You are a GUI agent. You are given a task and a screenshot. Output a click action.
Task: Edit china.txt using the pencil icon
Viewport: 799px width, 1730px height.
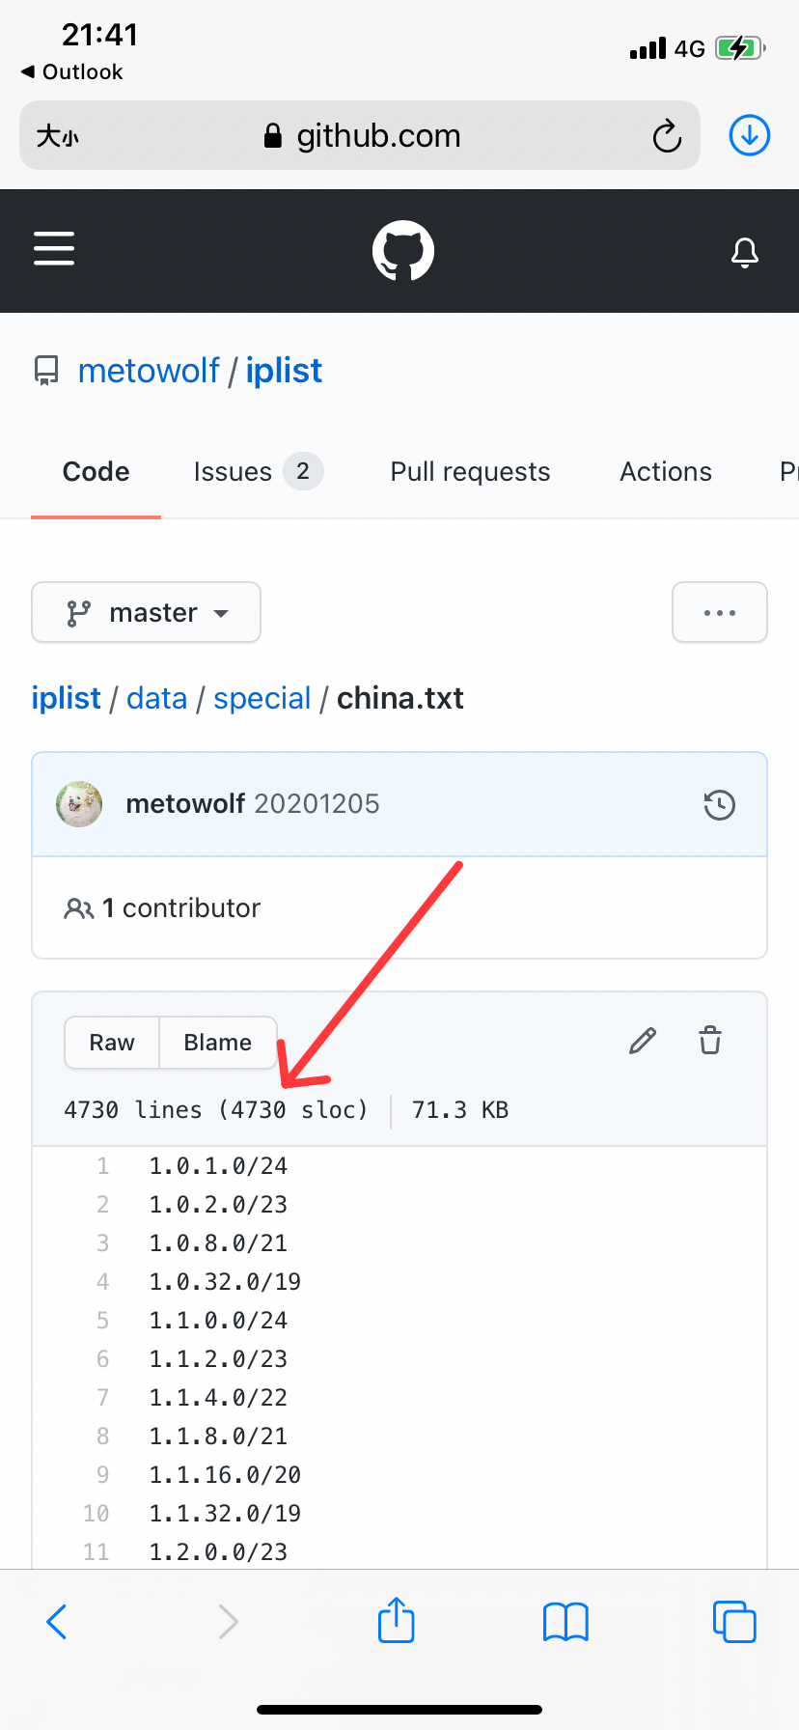[642, 1041]
